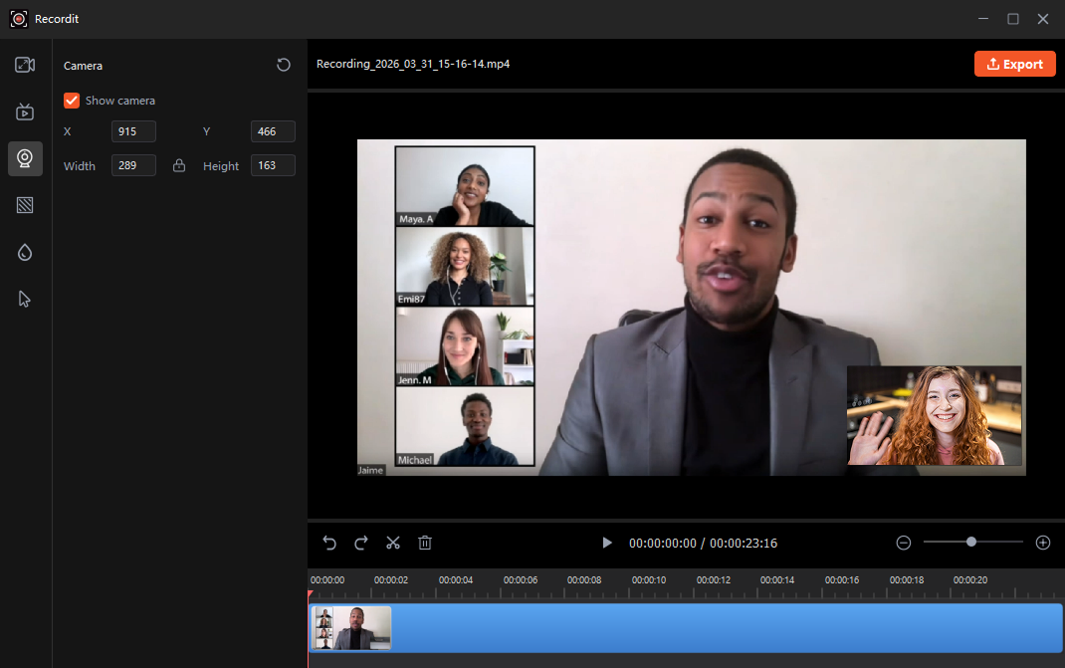This screenshot has height=668, width=1065.
Task: Zoom out the timeline with minus icon
Action: pos(904,543)
